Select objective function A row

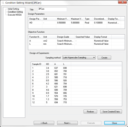(x=76, y=41)
